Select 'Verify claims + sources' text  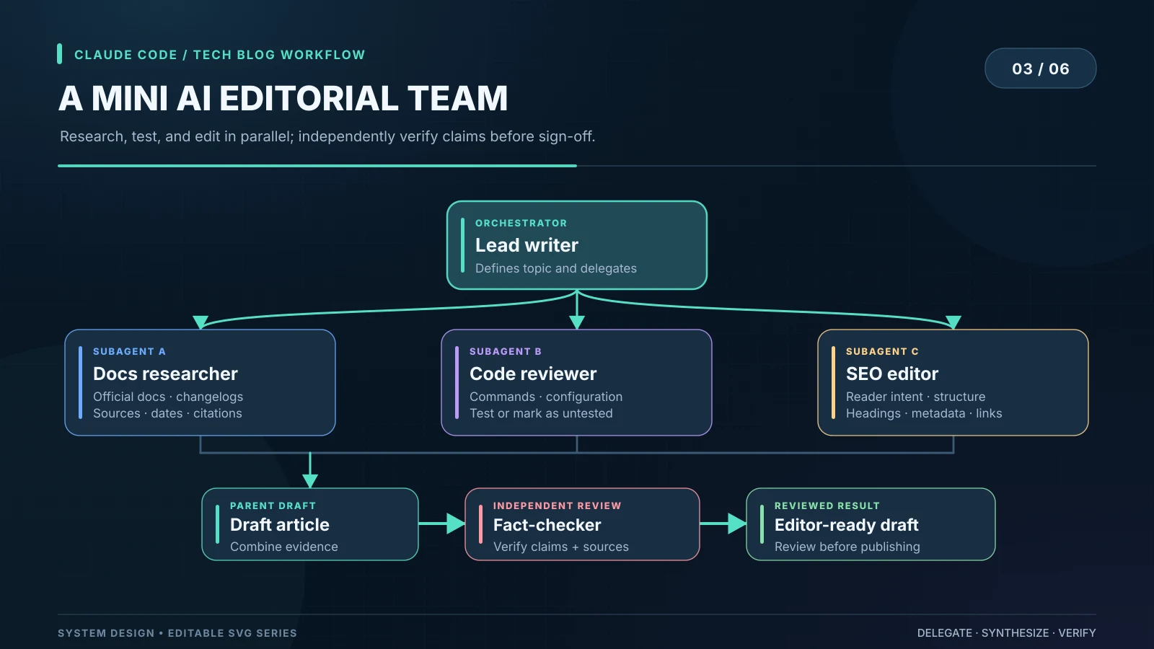pos(561,547)
